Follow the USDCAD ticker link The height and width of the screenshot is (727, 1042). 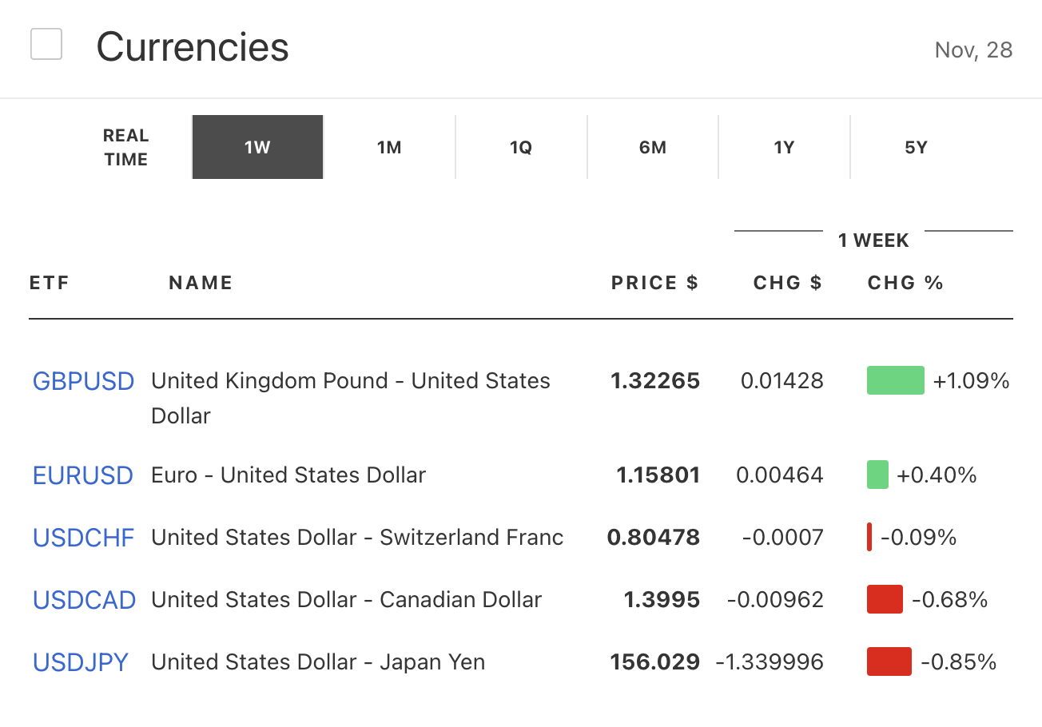(x=84, y=600)
